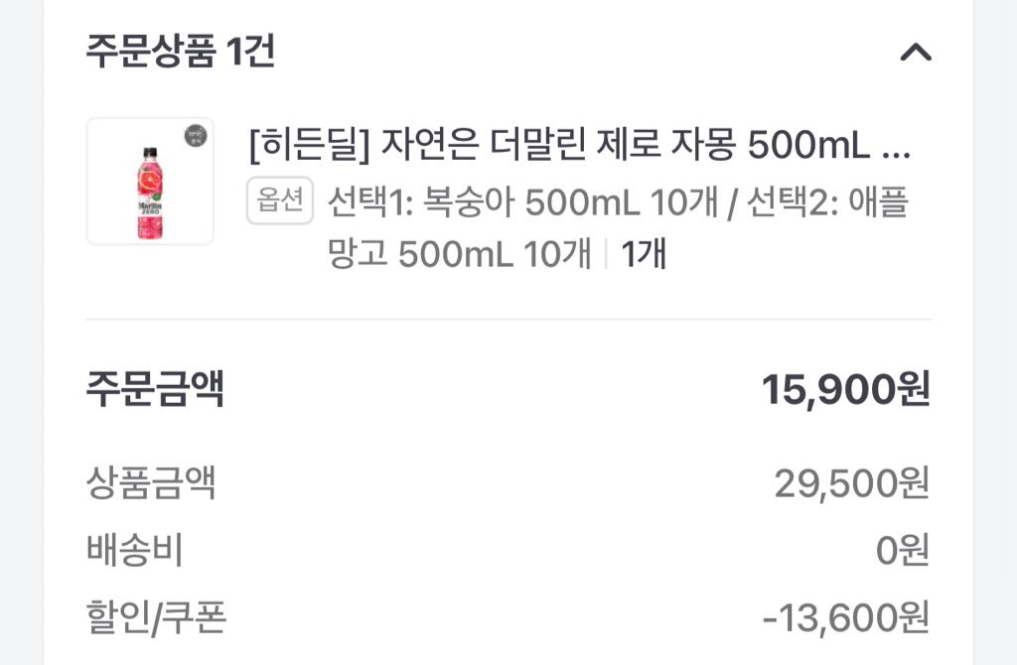
Task: Click the 1개 quantity indicator
Action: (644, 254)
